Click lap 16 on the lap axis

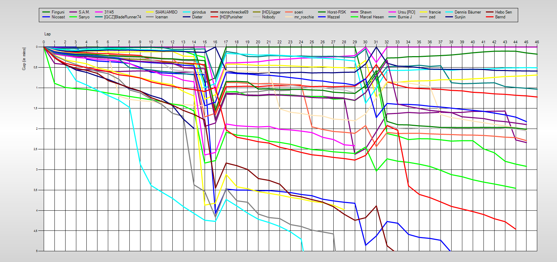pos(215,42)
